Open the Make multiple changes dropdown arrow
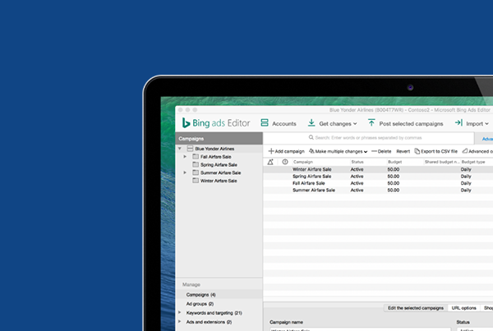Screen dimensions: 493x331 tap(366, 152)
